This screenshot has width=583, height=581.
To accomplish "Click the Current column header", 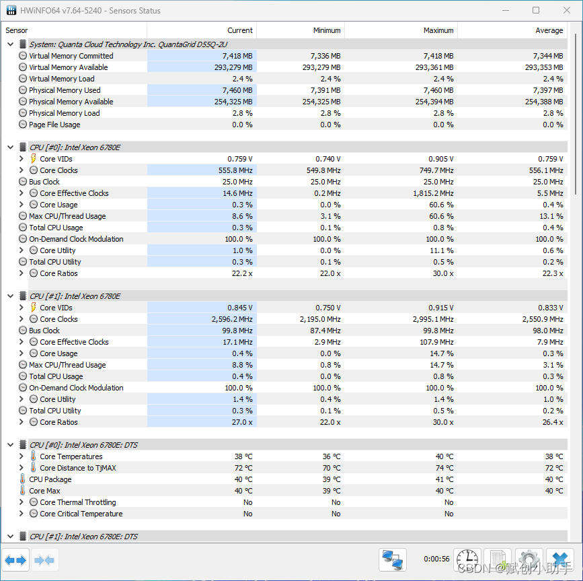I will coord(202,30).
